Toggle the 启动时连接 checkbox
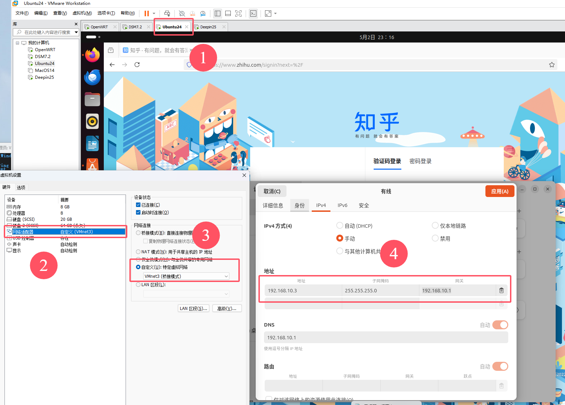 click(x=138, y=213)
